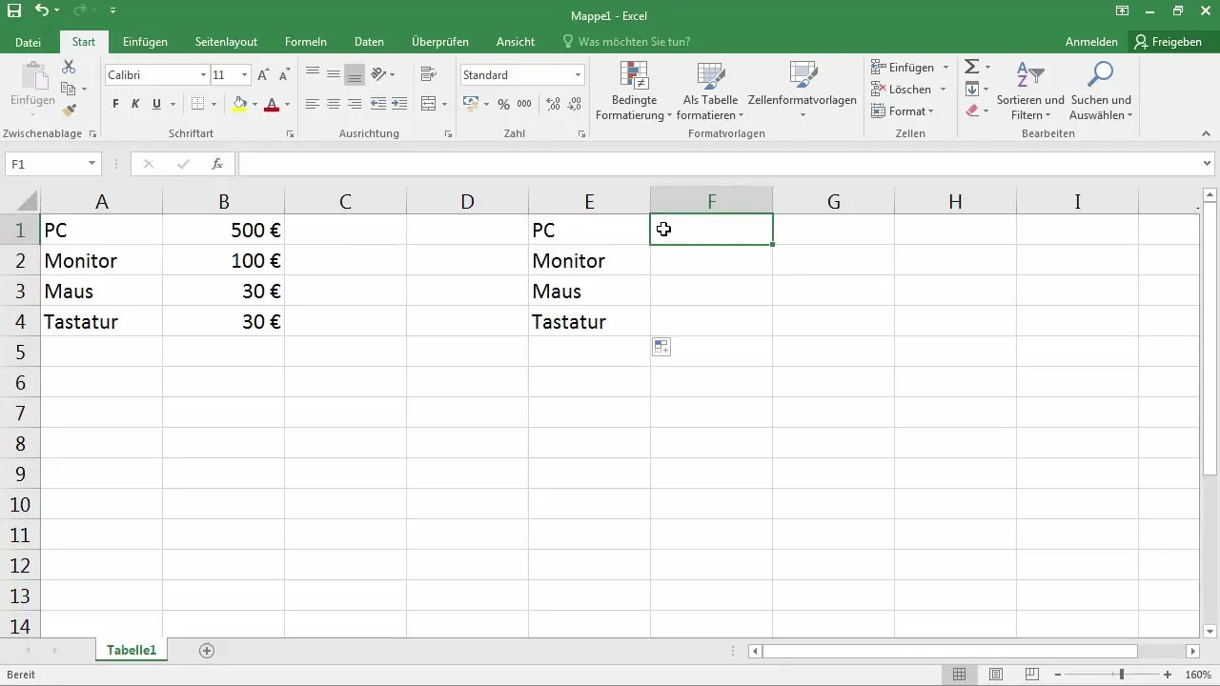Apply thousands separator 000 format

[525, 104]
